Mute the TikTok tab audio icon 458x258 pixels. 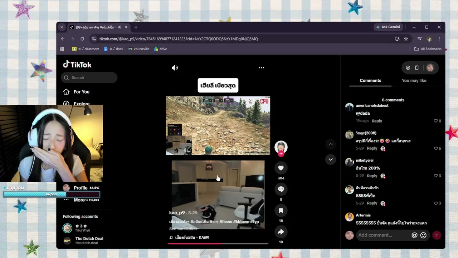(x=120, y=27)
